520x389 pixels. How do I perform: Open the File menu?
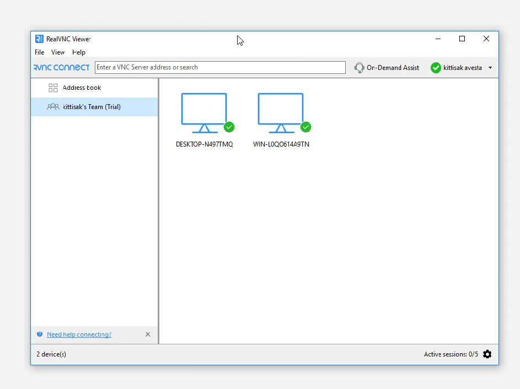pyautogui.click(x=40, y=52)
